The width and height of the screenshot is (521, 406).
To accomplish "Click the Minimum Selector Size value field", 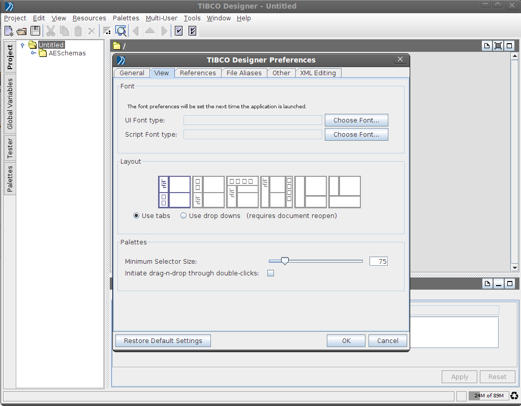I will click(378, 261).
